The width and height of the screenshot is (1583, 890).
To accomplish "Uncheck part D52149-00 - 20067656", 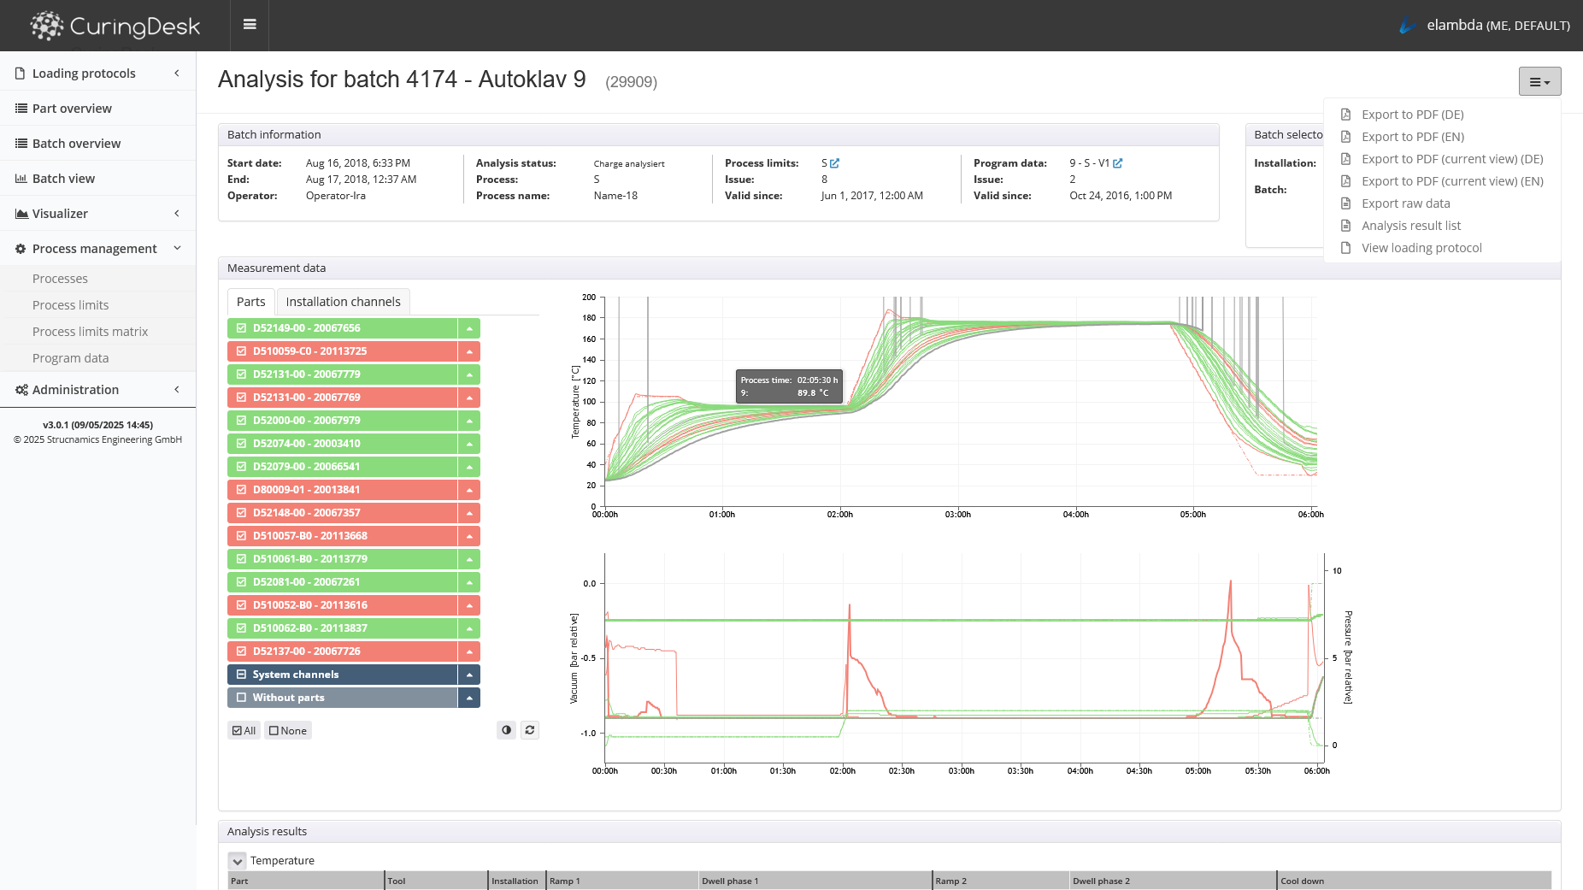I will click(242, 328).
